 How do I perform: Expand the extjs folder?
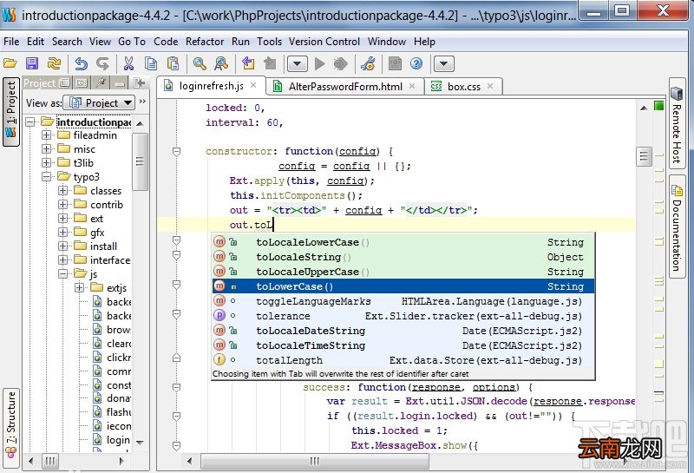click(x=79, y=288)
